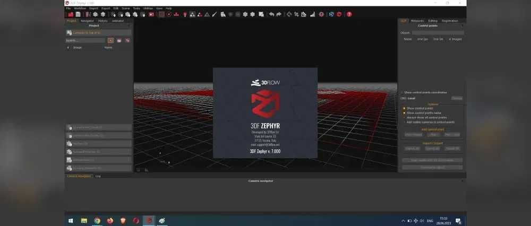Click the save project toolbar icon
Viewport: 531px width, 226px height.
pyautogui.click(x=78, y=14)
